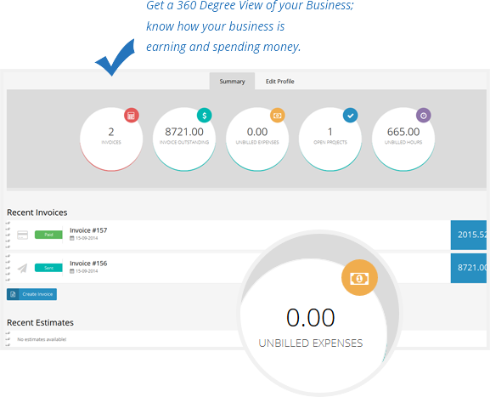The height and width of the screenshot is (397, 490).
Task: Click the Create Invoice button
Action: [x=32, y=294]
